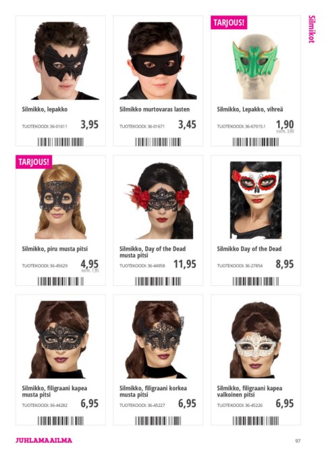Click the 1,90 offer price
The image size is (324, 459).
click(x=285, y=124)
